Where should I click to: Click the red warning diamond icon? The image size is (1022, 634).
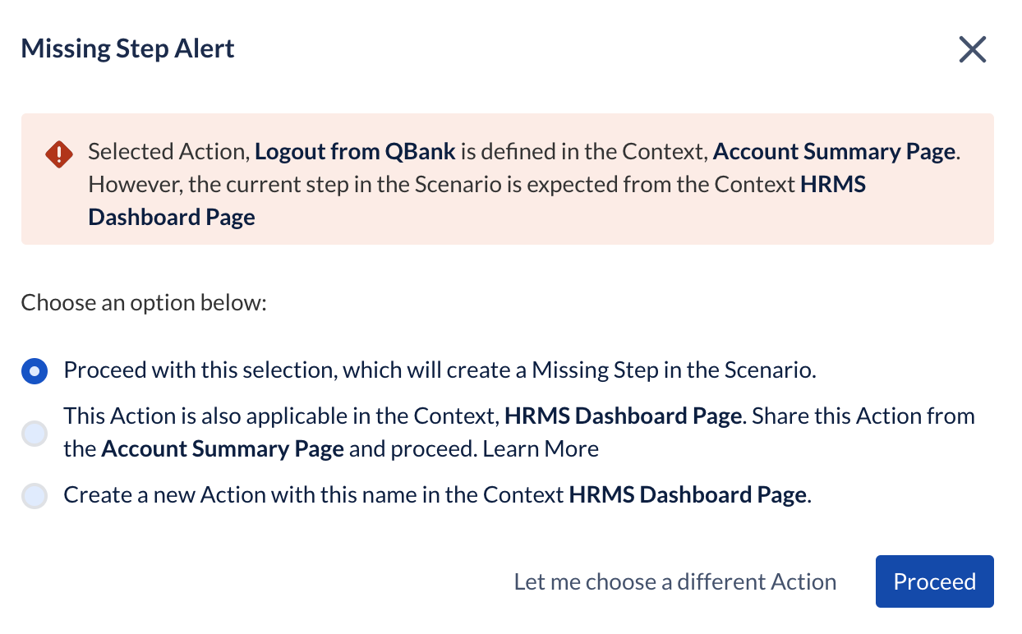point(59,154)
